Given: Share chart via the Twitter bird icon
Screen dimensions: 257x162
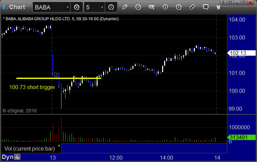Looking at the screenshot, I should (218, 7).
